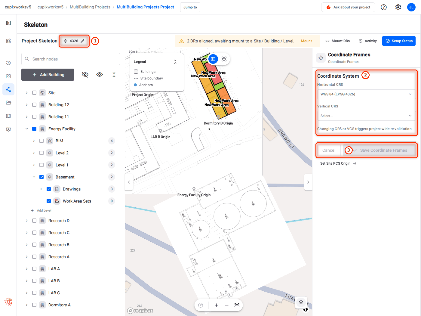This screenshot has width=421, height=316.
Task: Open help question mark icon
Action: [x=384, y=7]
